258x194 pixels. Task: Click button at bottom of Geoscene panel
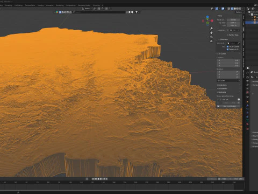pyautogui.click(x=228, y=106)
